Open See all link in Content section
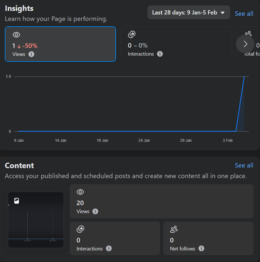Screen dimensions: 260x262 (x=244, y=165)
